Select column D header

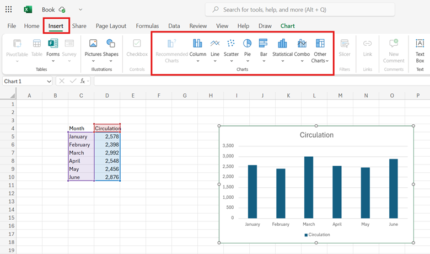point(107,96)
